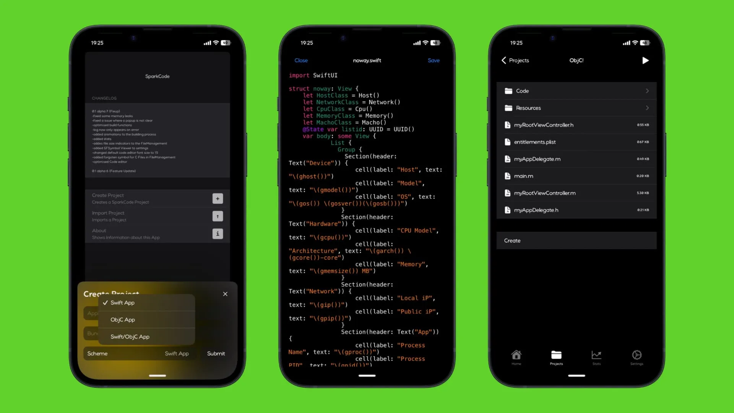The height and width of the screenshot is (413, 734).
Task: Click the play/run button icon
Action: coord(645,60)
